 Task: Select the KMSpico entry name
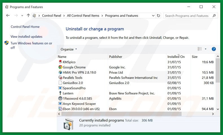(x=69, y=62)
